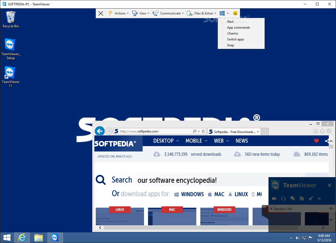336x243 pixels.
Task: Open a new blank browser tab
Action: click(265, 132)
